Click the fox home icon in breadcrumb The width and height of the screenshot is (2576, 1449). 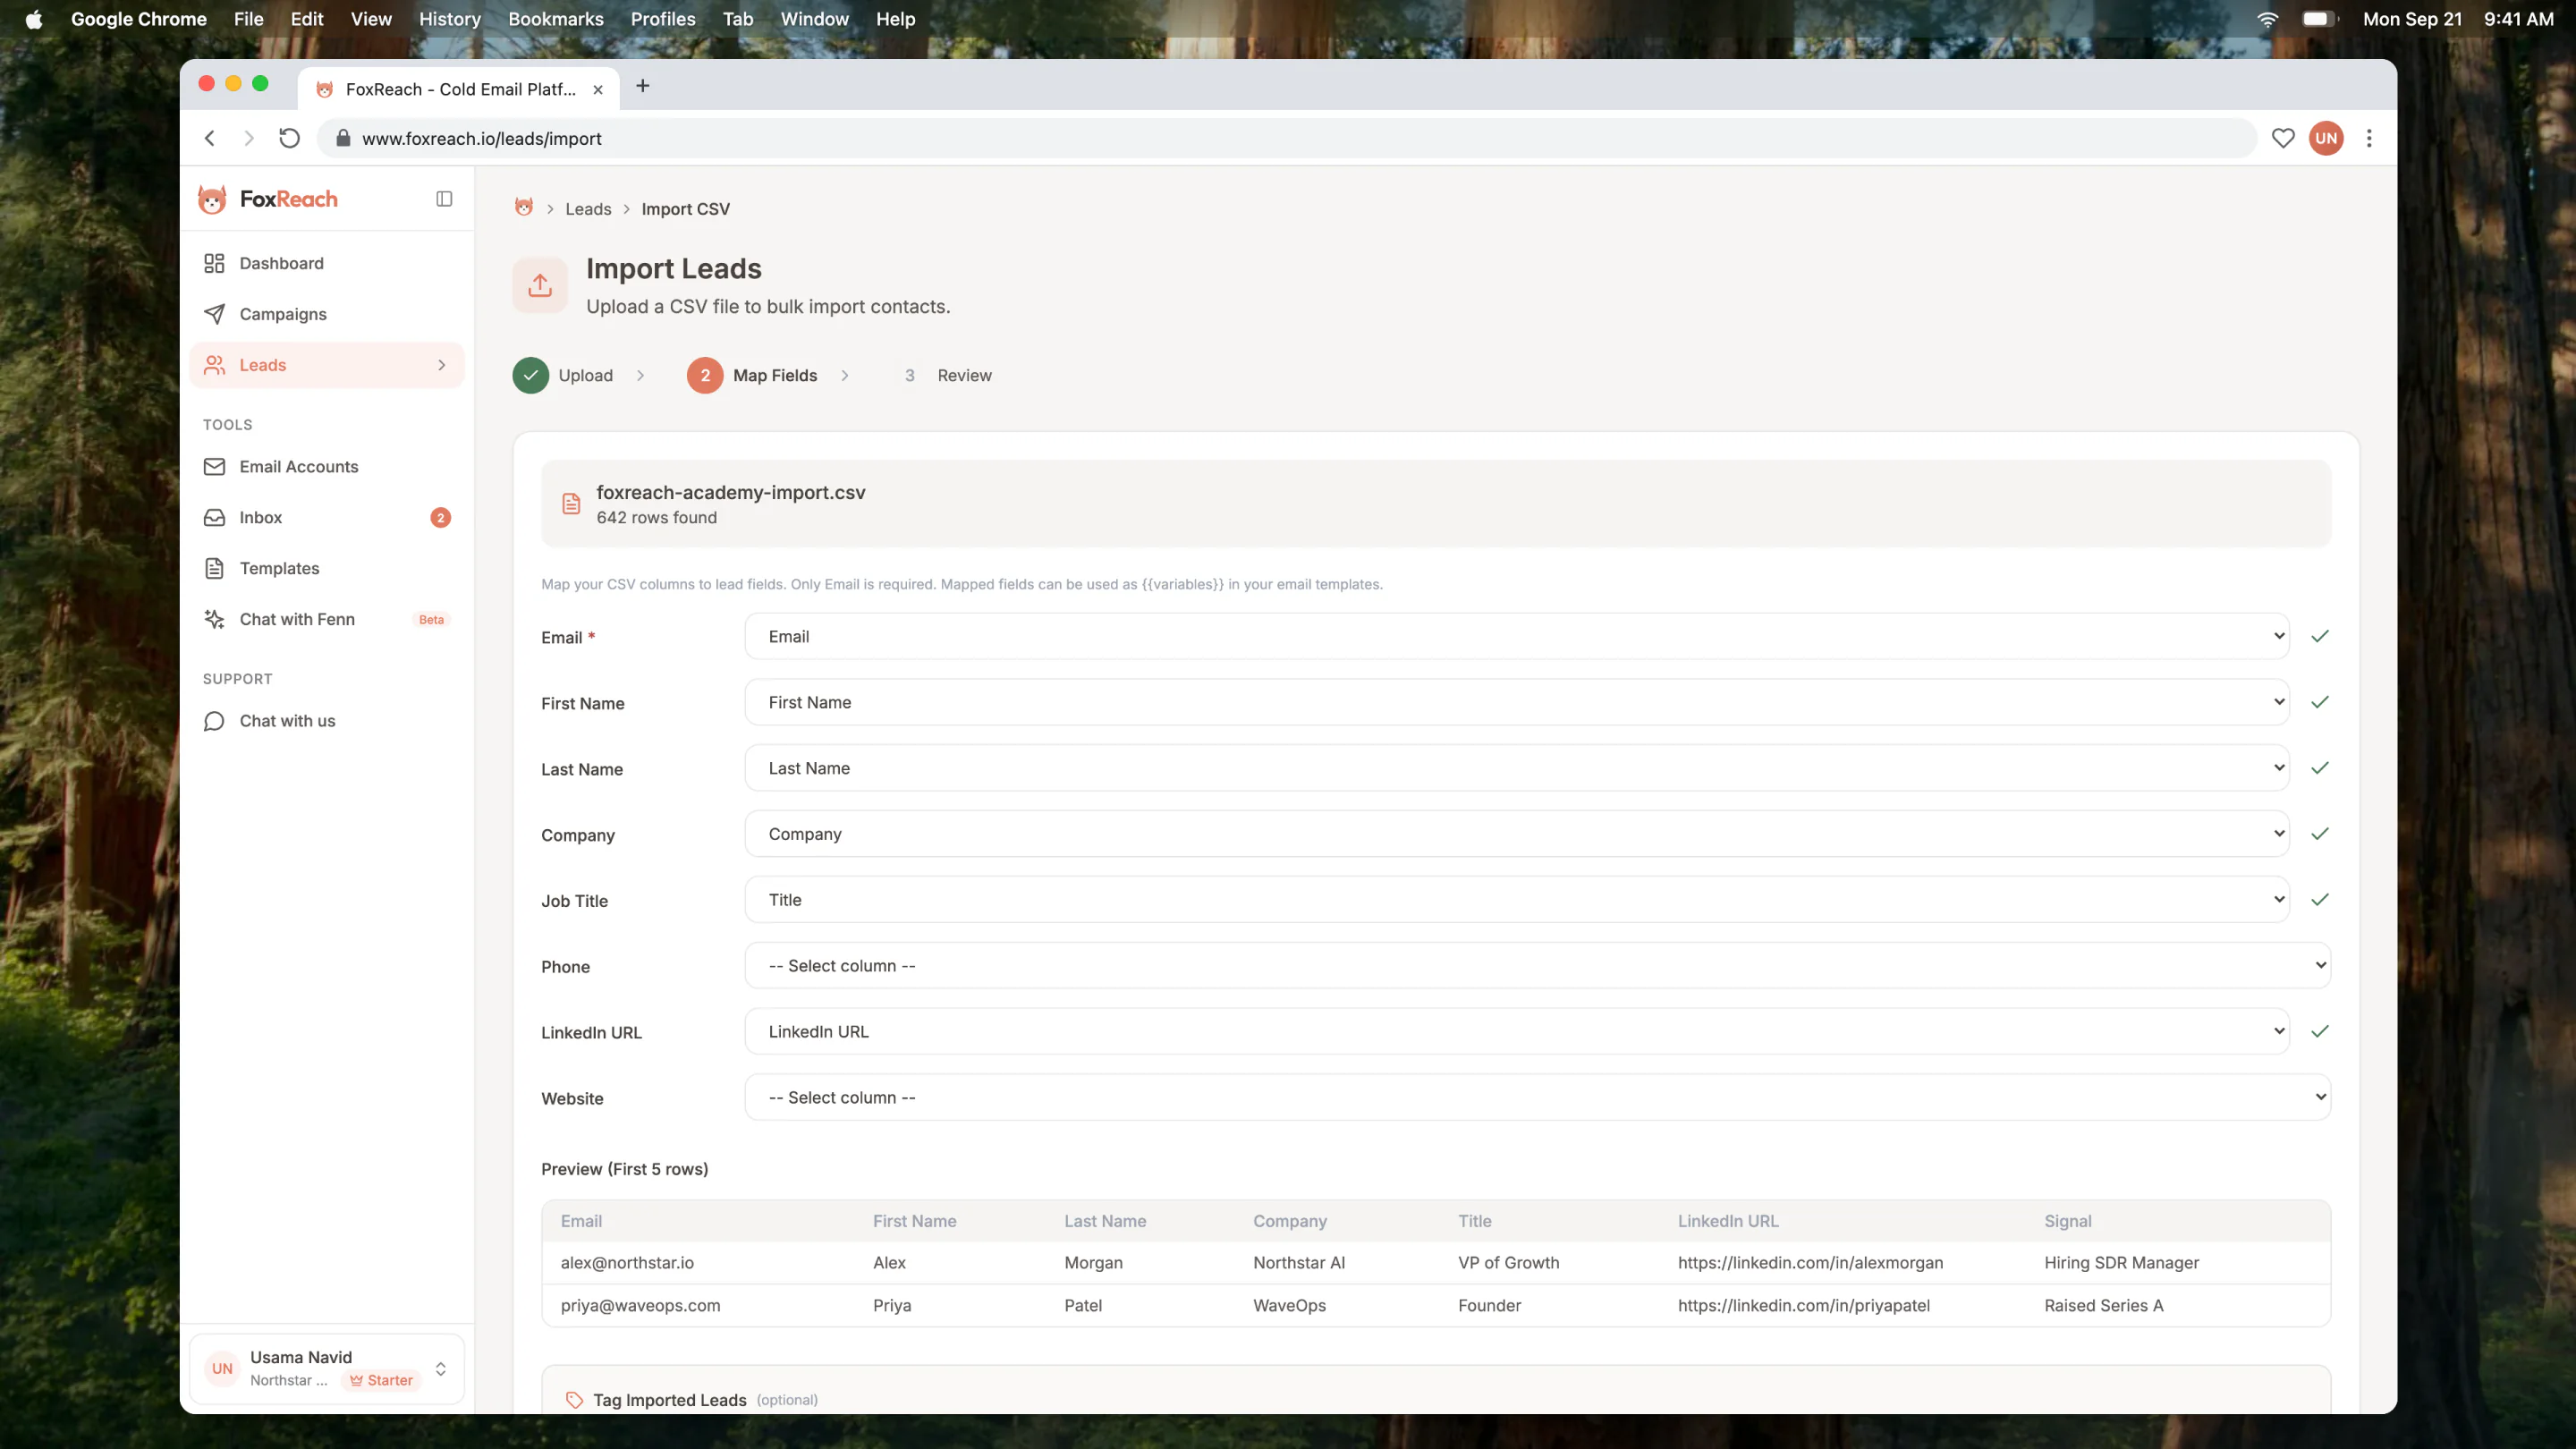(x=524, y=207)
